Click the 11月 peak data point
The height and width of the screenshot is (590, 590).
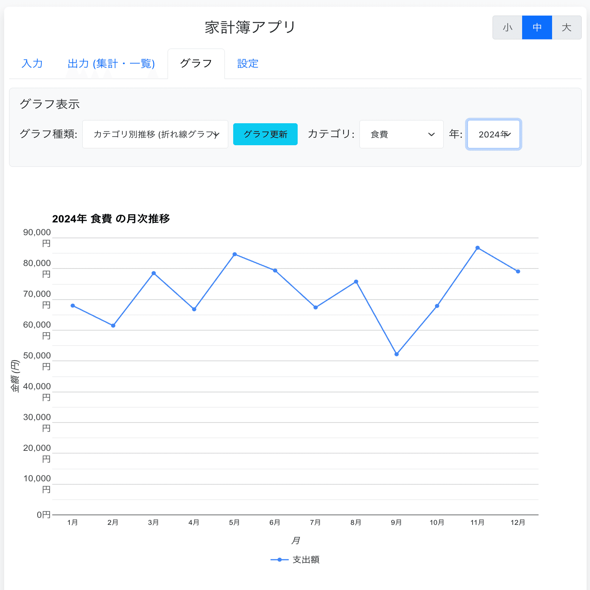(x=477, y=247)
